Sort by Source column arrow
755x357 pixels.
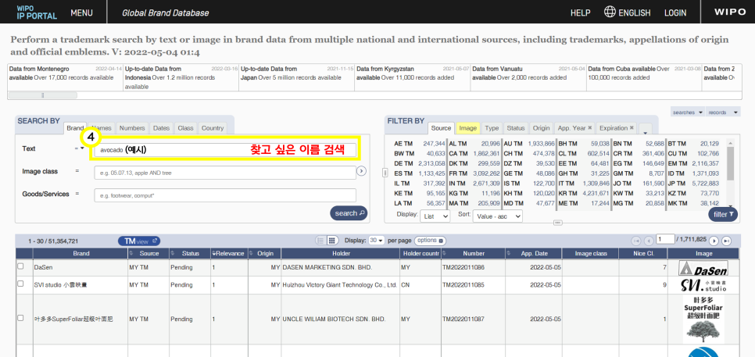click(x=131, y=253)
